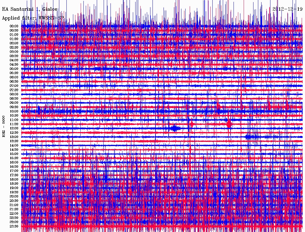This screenshot has width=305, height=232.
Task: Select the 13:00 time label
Action: click(14, 137)
